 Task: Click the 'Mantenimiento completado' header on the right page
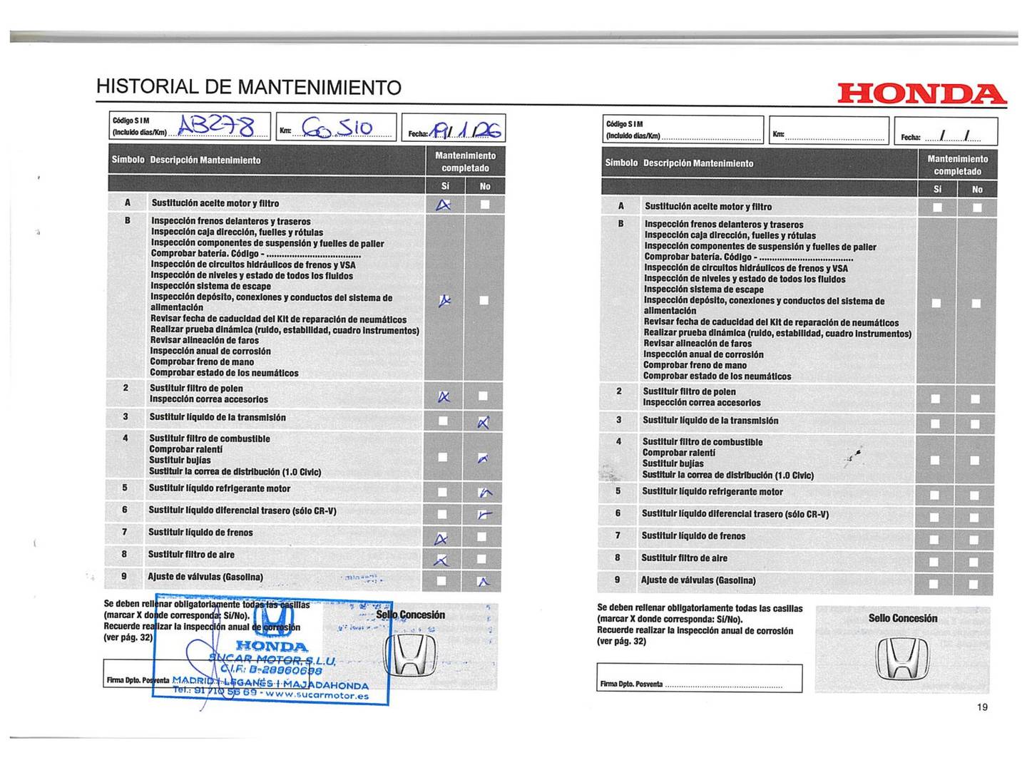click(x=957, y=165)
